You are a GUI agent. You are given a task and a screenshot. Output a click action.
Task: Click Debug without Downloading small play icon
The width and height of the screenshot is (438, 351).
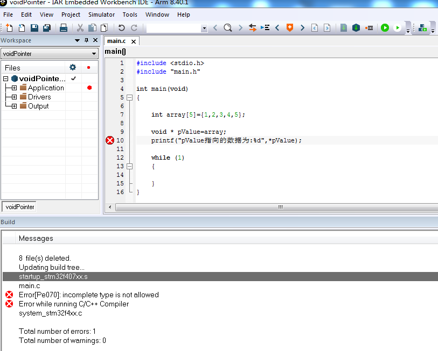pyautogui.click(x=397, y=28)
